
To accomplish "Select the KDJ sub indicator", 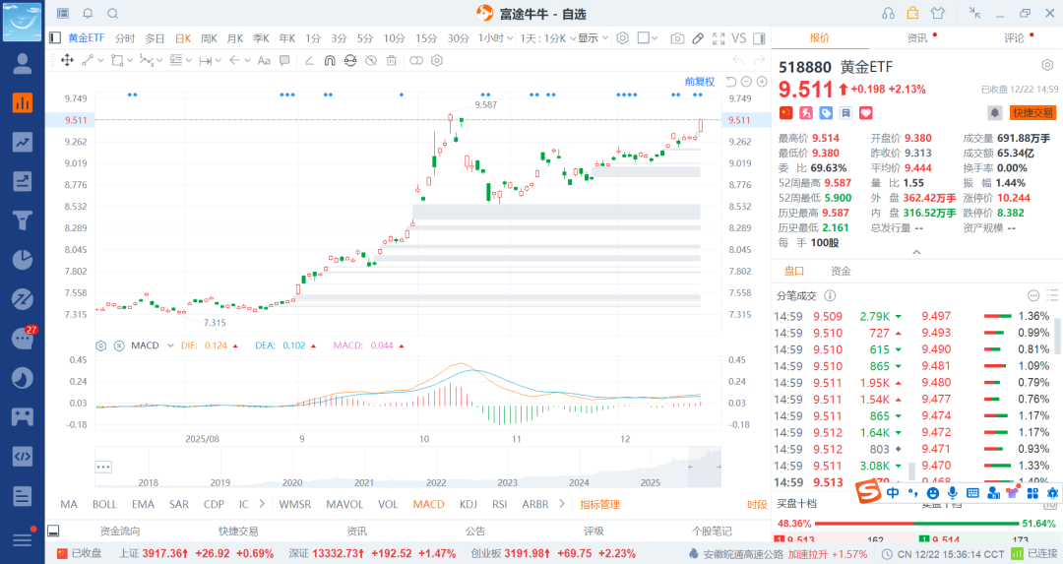I will point(468,504).
